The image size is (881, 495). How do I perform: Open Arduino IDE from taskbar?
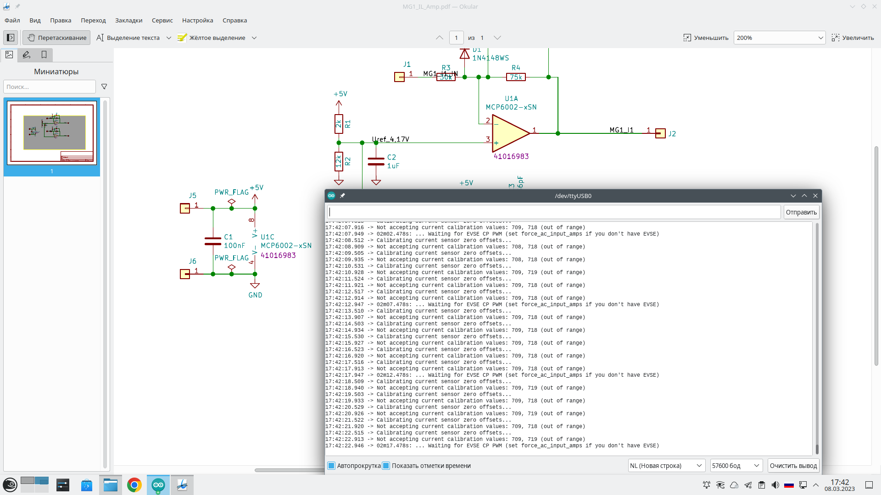[x=158, y=485]
